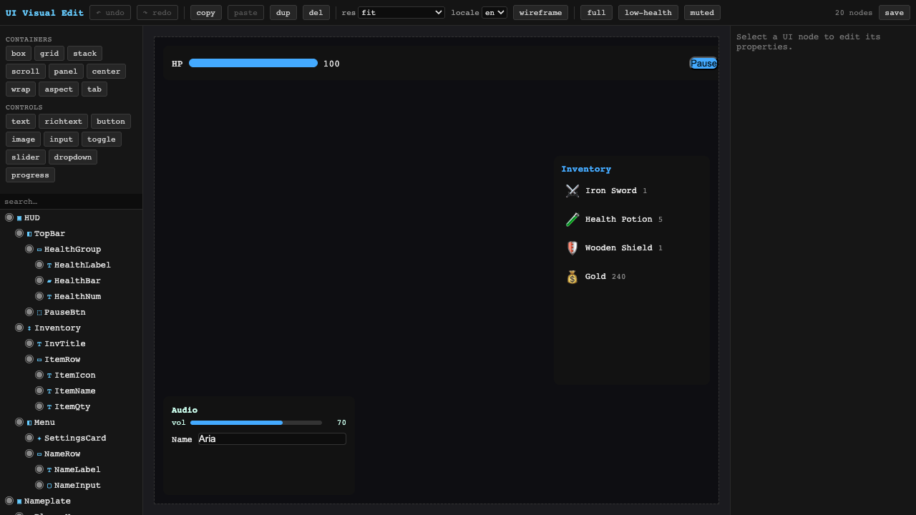
Task: Toggle wireframe view
Action: 540,13
